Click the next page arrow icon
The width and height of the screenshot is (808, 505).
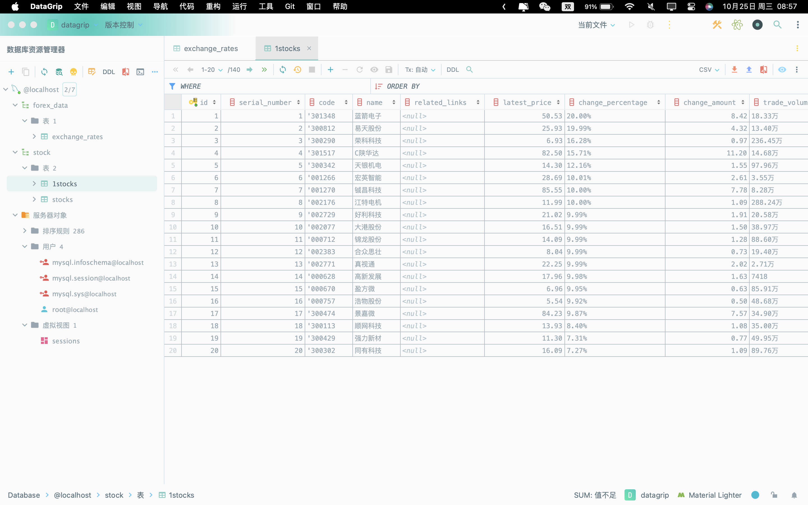tap(249, 70)
